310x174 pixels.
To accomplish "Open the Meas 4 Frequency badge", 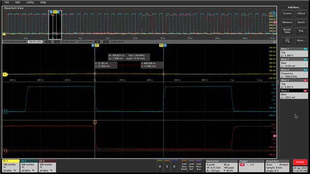I will (294, 73).
